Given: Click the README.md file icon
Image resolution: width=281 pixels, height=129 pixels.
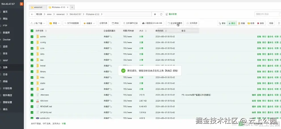Looking at the screenshot, I should pos(37,106).
